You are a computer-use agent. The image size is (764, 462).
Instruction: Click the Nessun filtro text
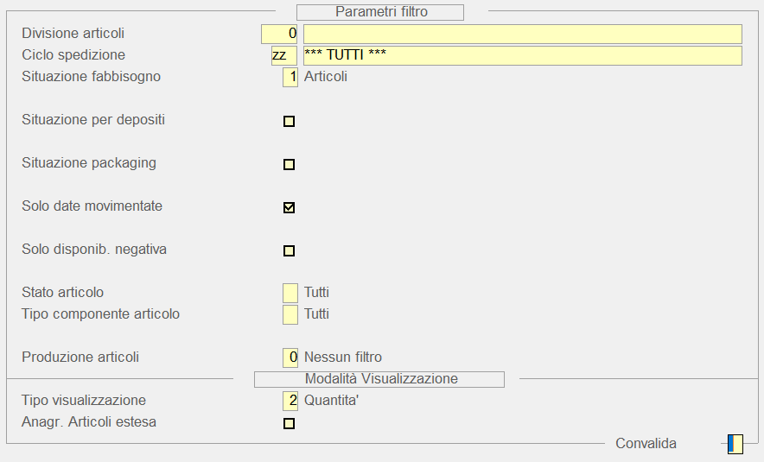click(343, 358)
